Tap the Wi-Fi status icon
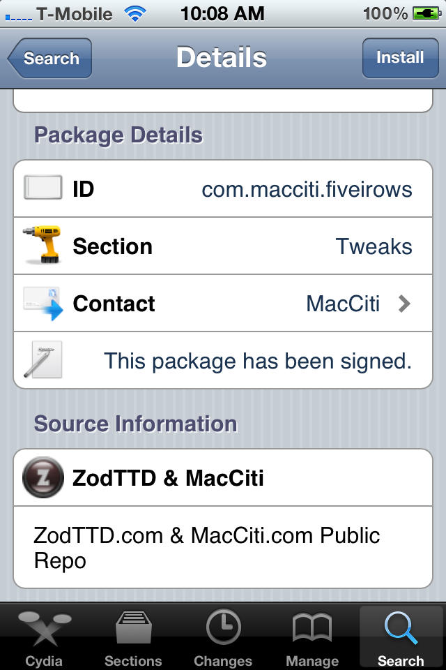 coord(135,14)
